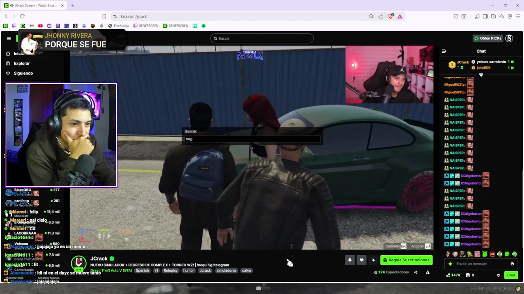The width and height of the screenshot is (524, 294).
Task: Open a new browser tab
Action: (x=72, y=5)
